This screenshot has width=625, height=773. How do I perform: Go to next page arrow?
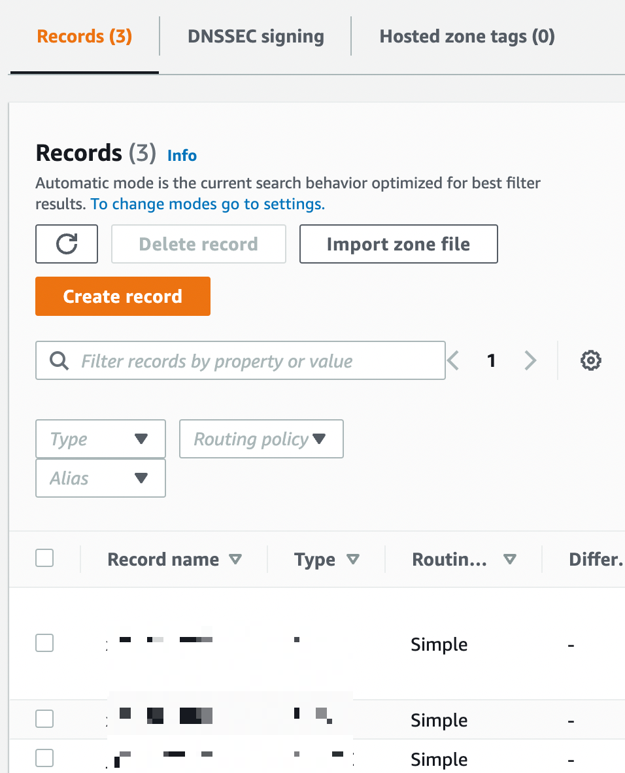point(530,360)
